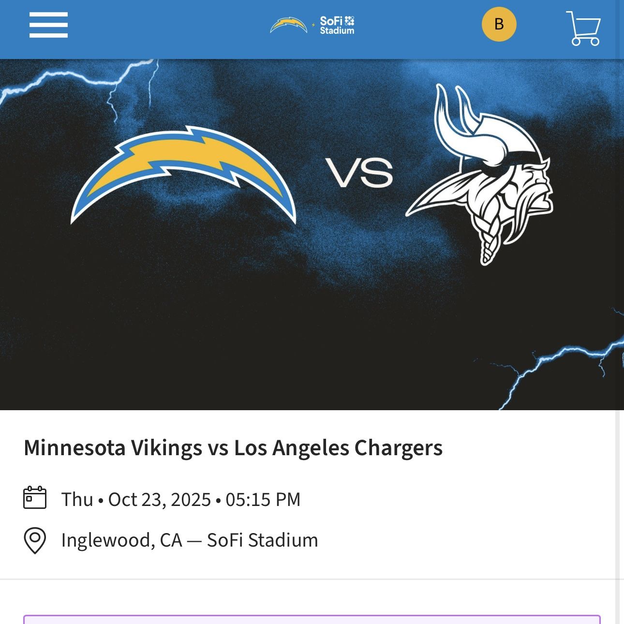Click the 05:15 PM time text

point(264,499)
